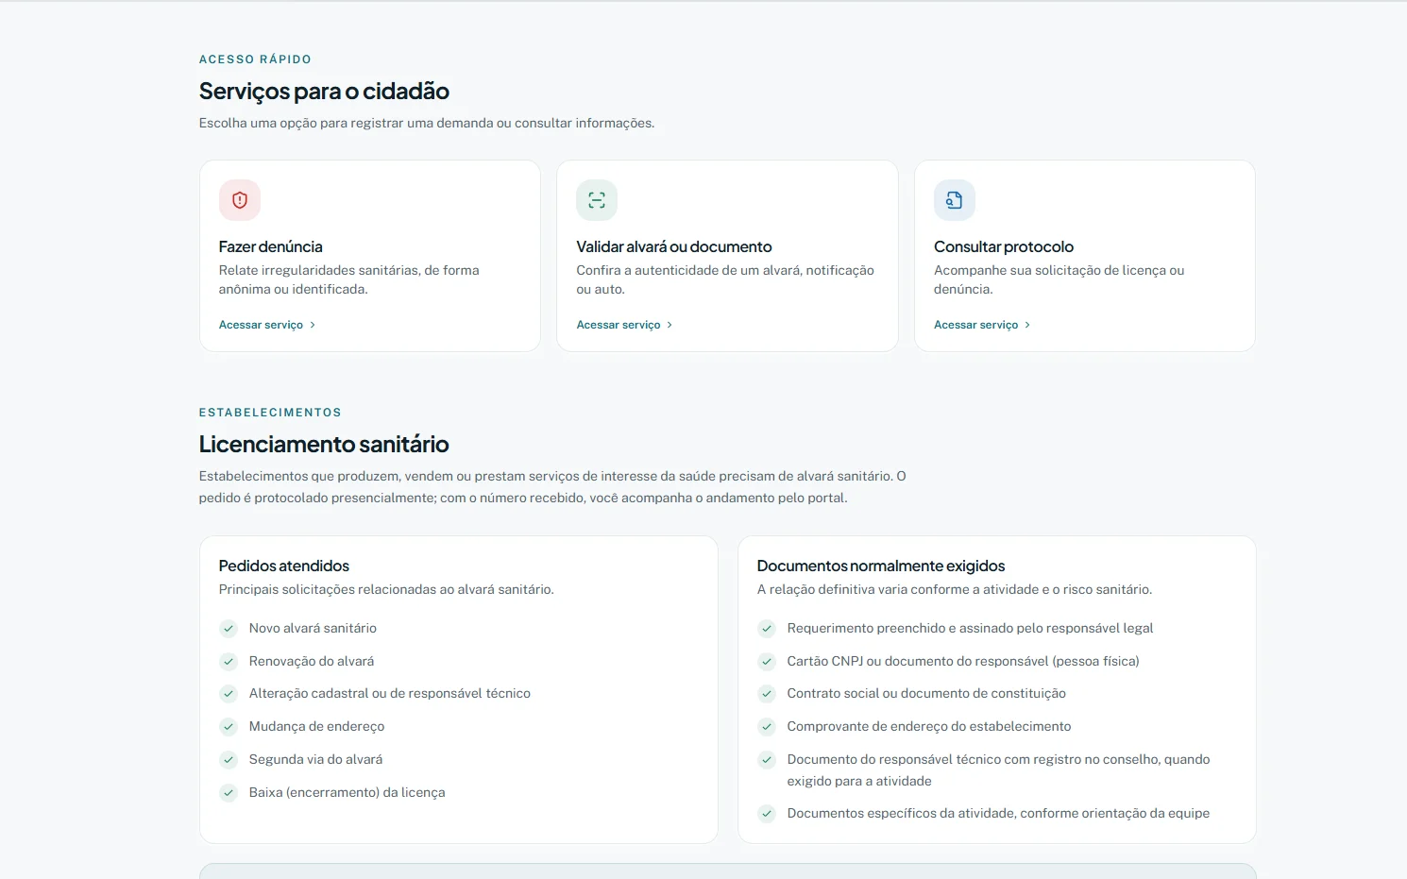Click the ESTABELECIMENTOS section label

point(270,413)
